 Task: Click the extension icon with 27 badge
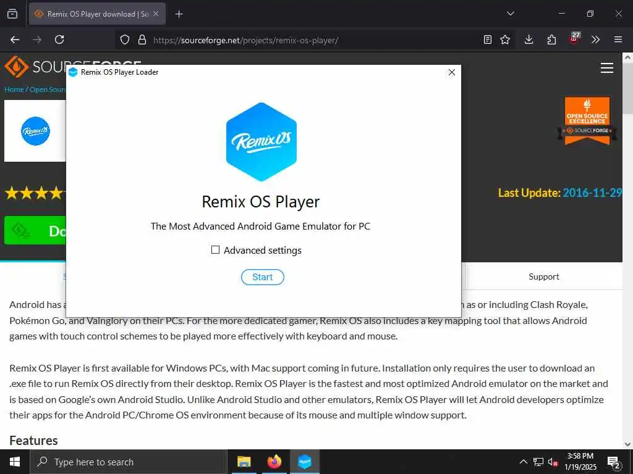click(574, 38)
